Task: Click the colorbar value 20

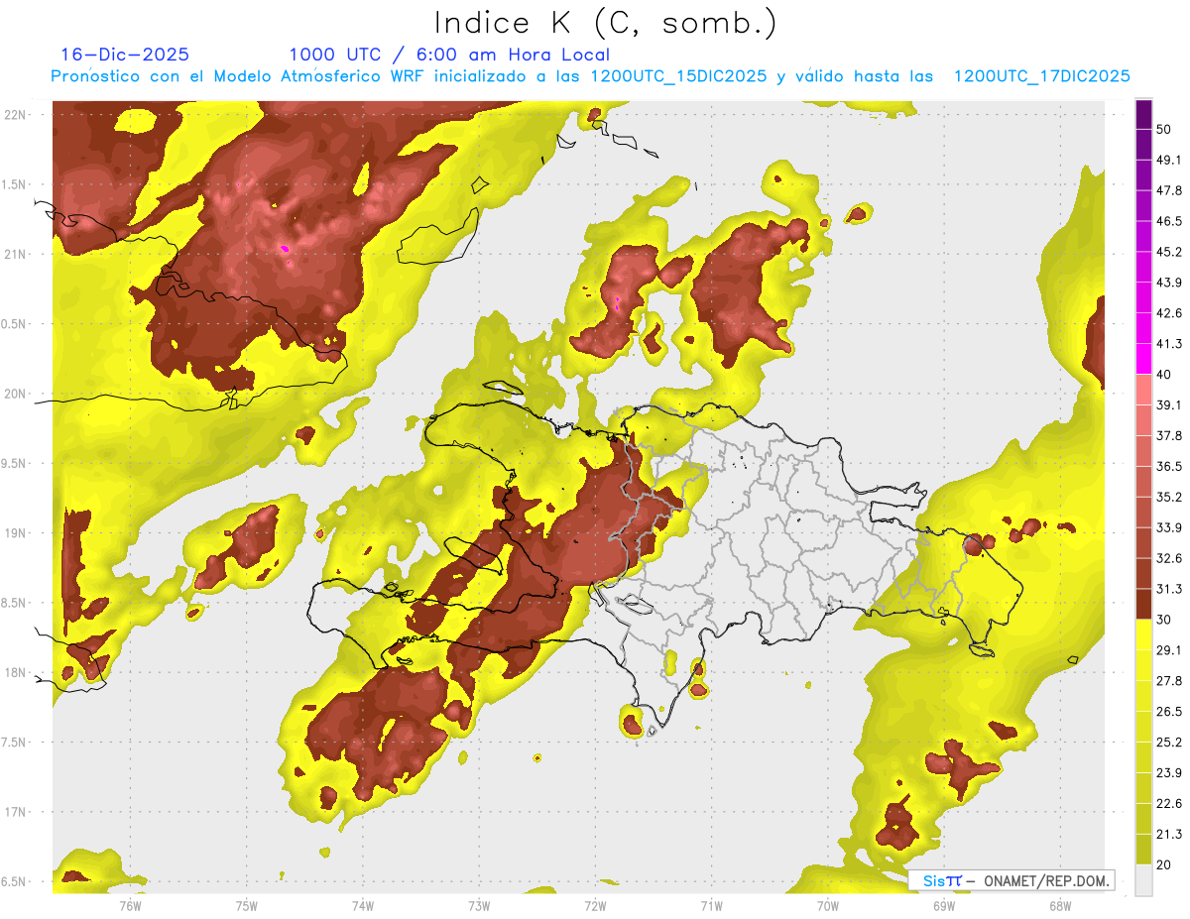Action: 1165,864
